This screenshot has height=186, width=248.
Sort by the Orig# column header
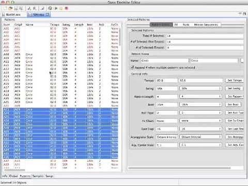coord(18,25)
